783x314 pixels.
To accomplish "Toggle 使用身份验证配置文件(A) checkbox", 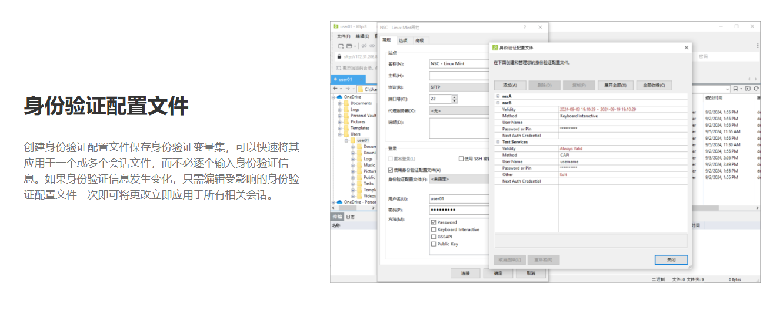I will pos(390,170).
